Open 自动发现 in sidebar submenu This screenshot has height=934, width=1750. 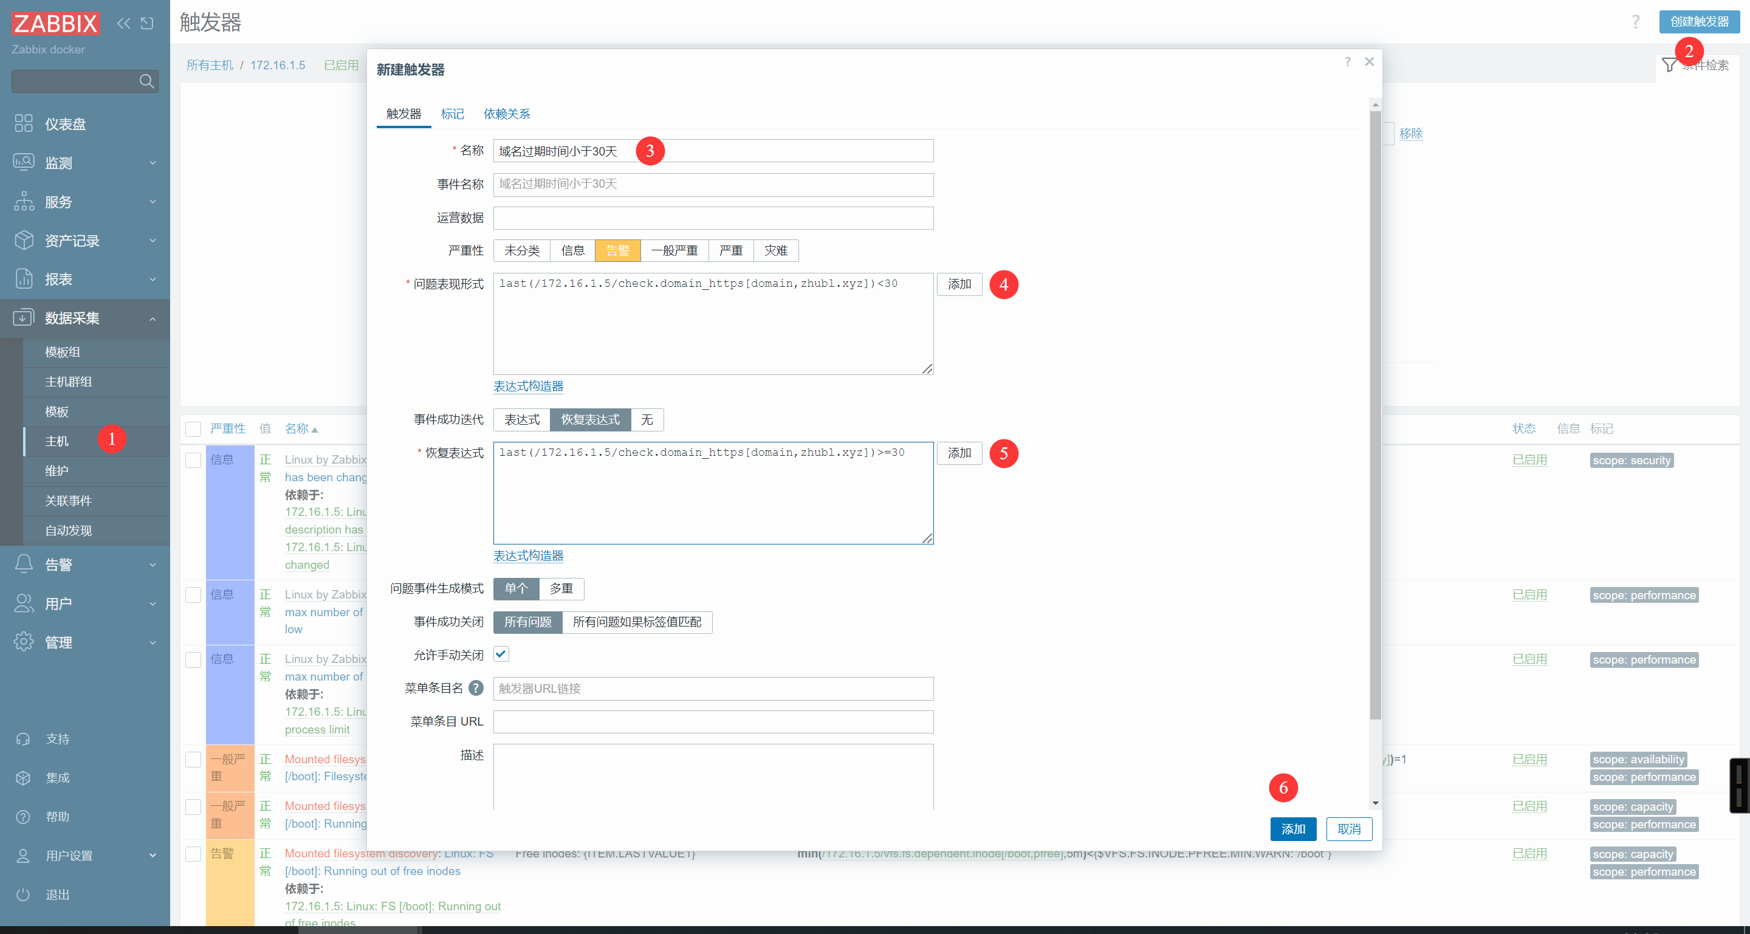97,531
